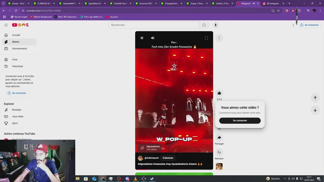Click Se connecter in the like popup
This screenshot has width=324, height=182.
click(x=240, y=121)
